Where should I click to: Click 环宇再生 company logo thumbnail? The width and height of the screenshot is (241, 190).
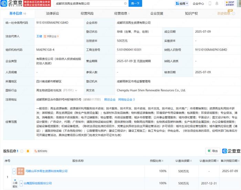tap(20, 171)
